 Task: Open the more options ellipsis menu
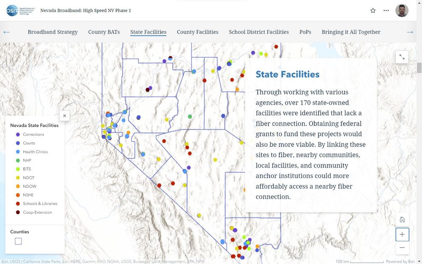(386, 11)
